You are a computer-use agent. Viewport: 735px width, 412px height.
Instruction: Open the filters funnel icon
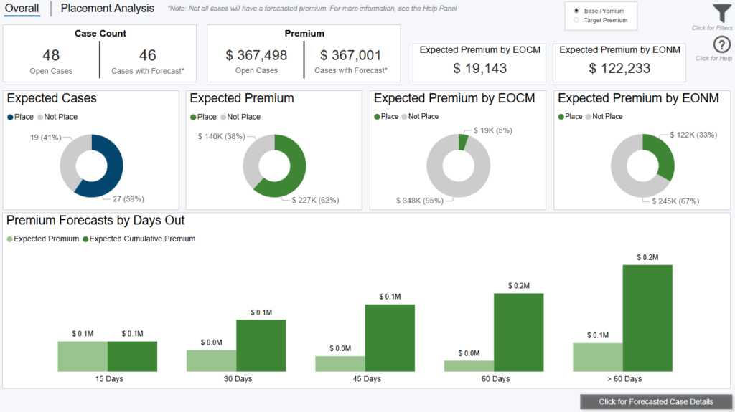click(721, 14)
